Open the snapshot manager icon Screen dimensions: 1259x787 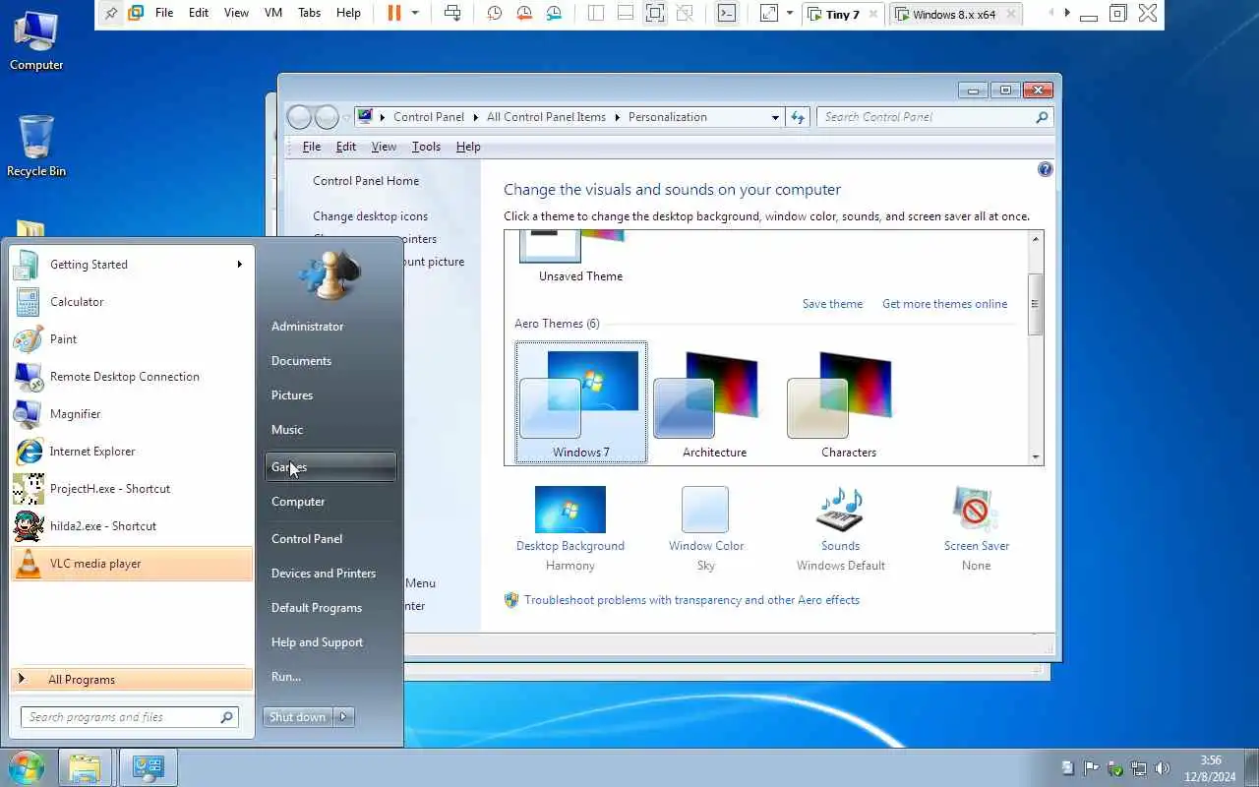(555, 13)
